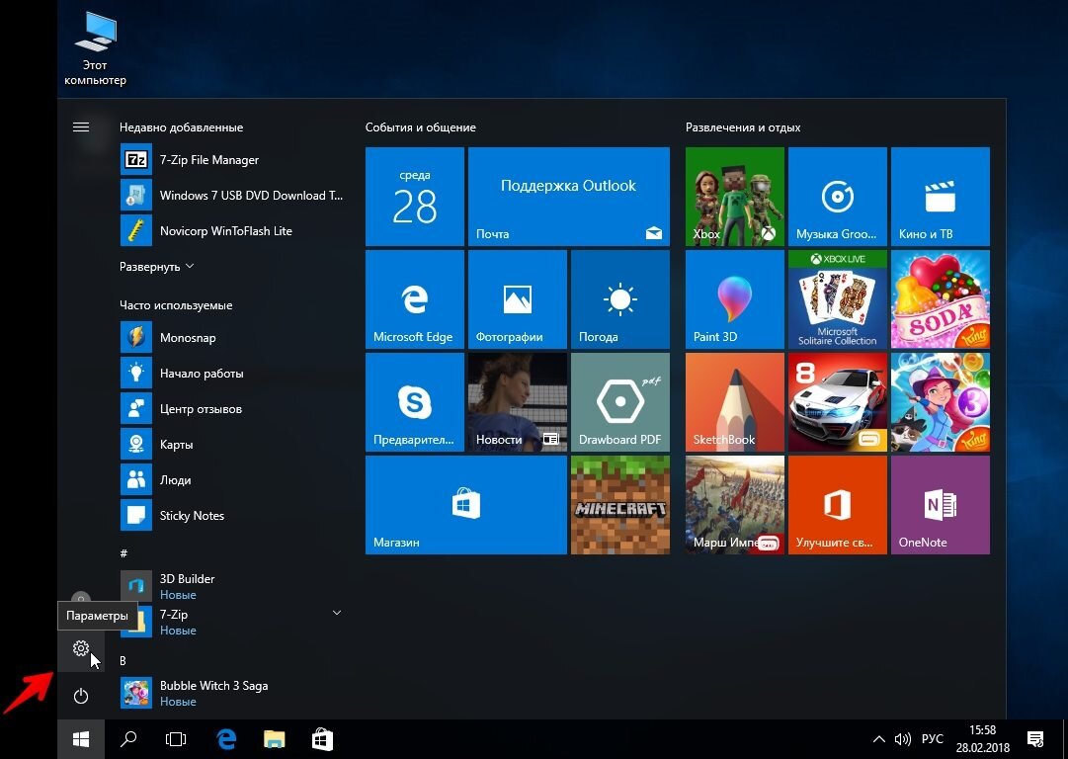Image resolution: width=1068 pixels, height=759 pixels.
Task: Open the Settings gear (Параметры)
Action: [x=81, y=648]
